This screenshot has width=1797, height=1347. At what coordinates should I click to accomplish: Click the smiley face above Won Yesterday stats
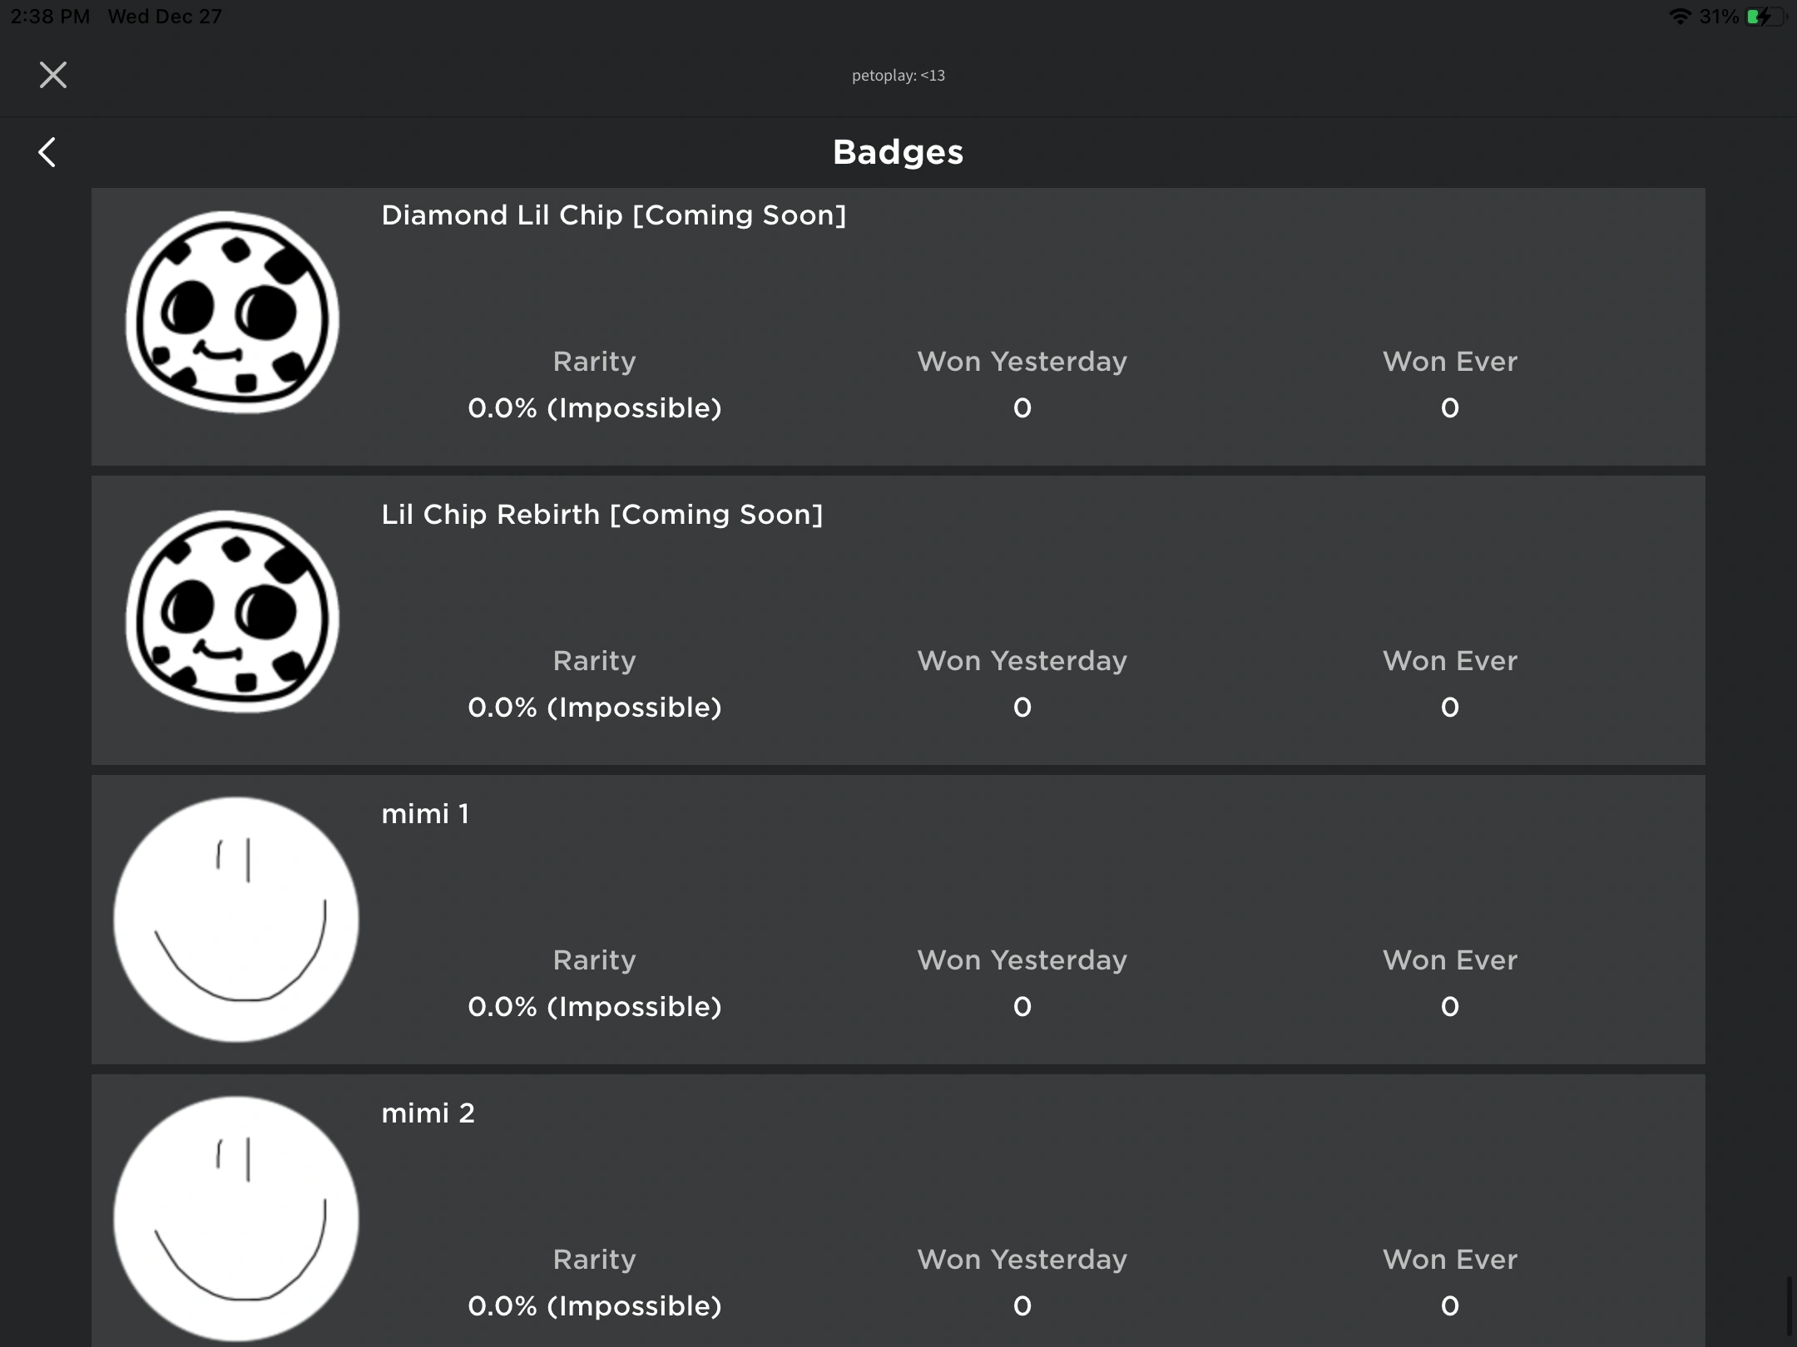[x=236, y=918]
